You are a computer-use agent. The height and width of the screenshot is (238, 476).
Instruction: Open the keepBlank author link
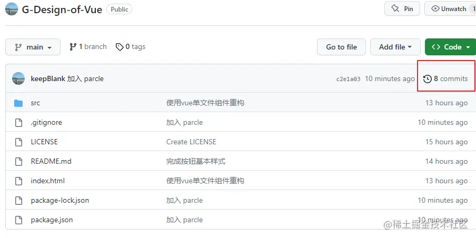pos(48,78)
